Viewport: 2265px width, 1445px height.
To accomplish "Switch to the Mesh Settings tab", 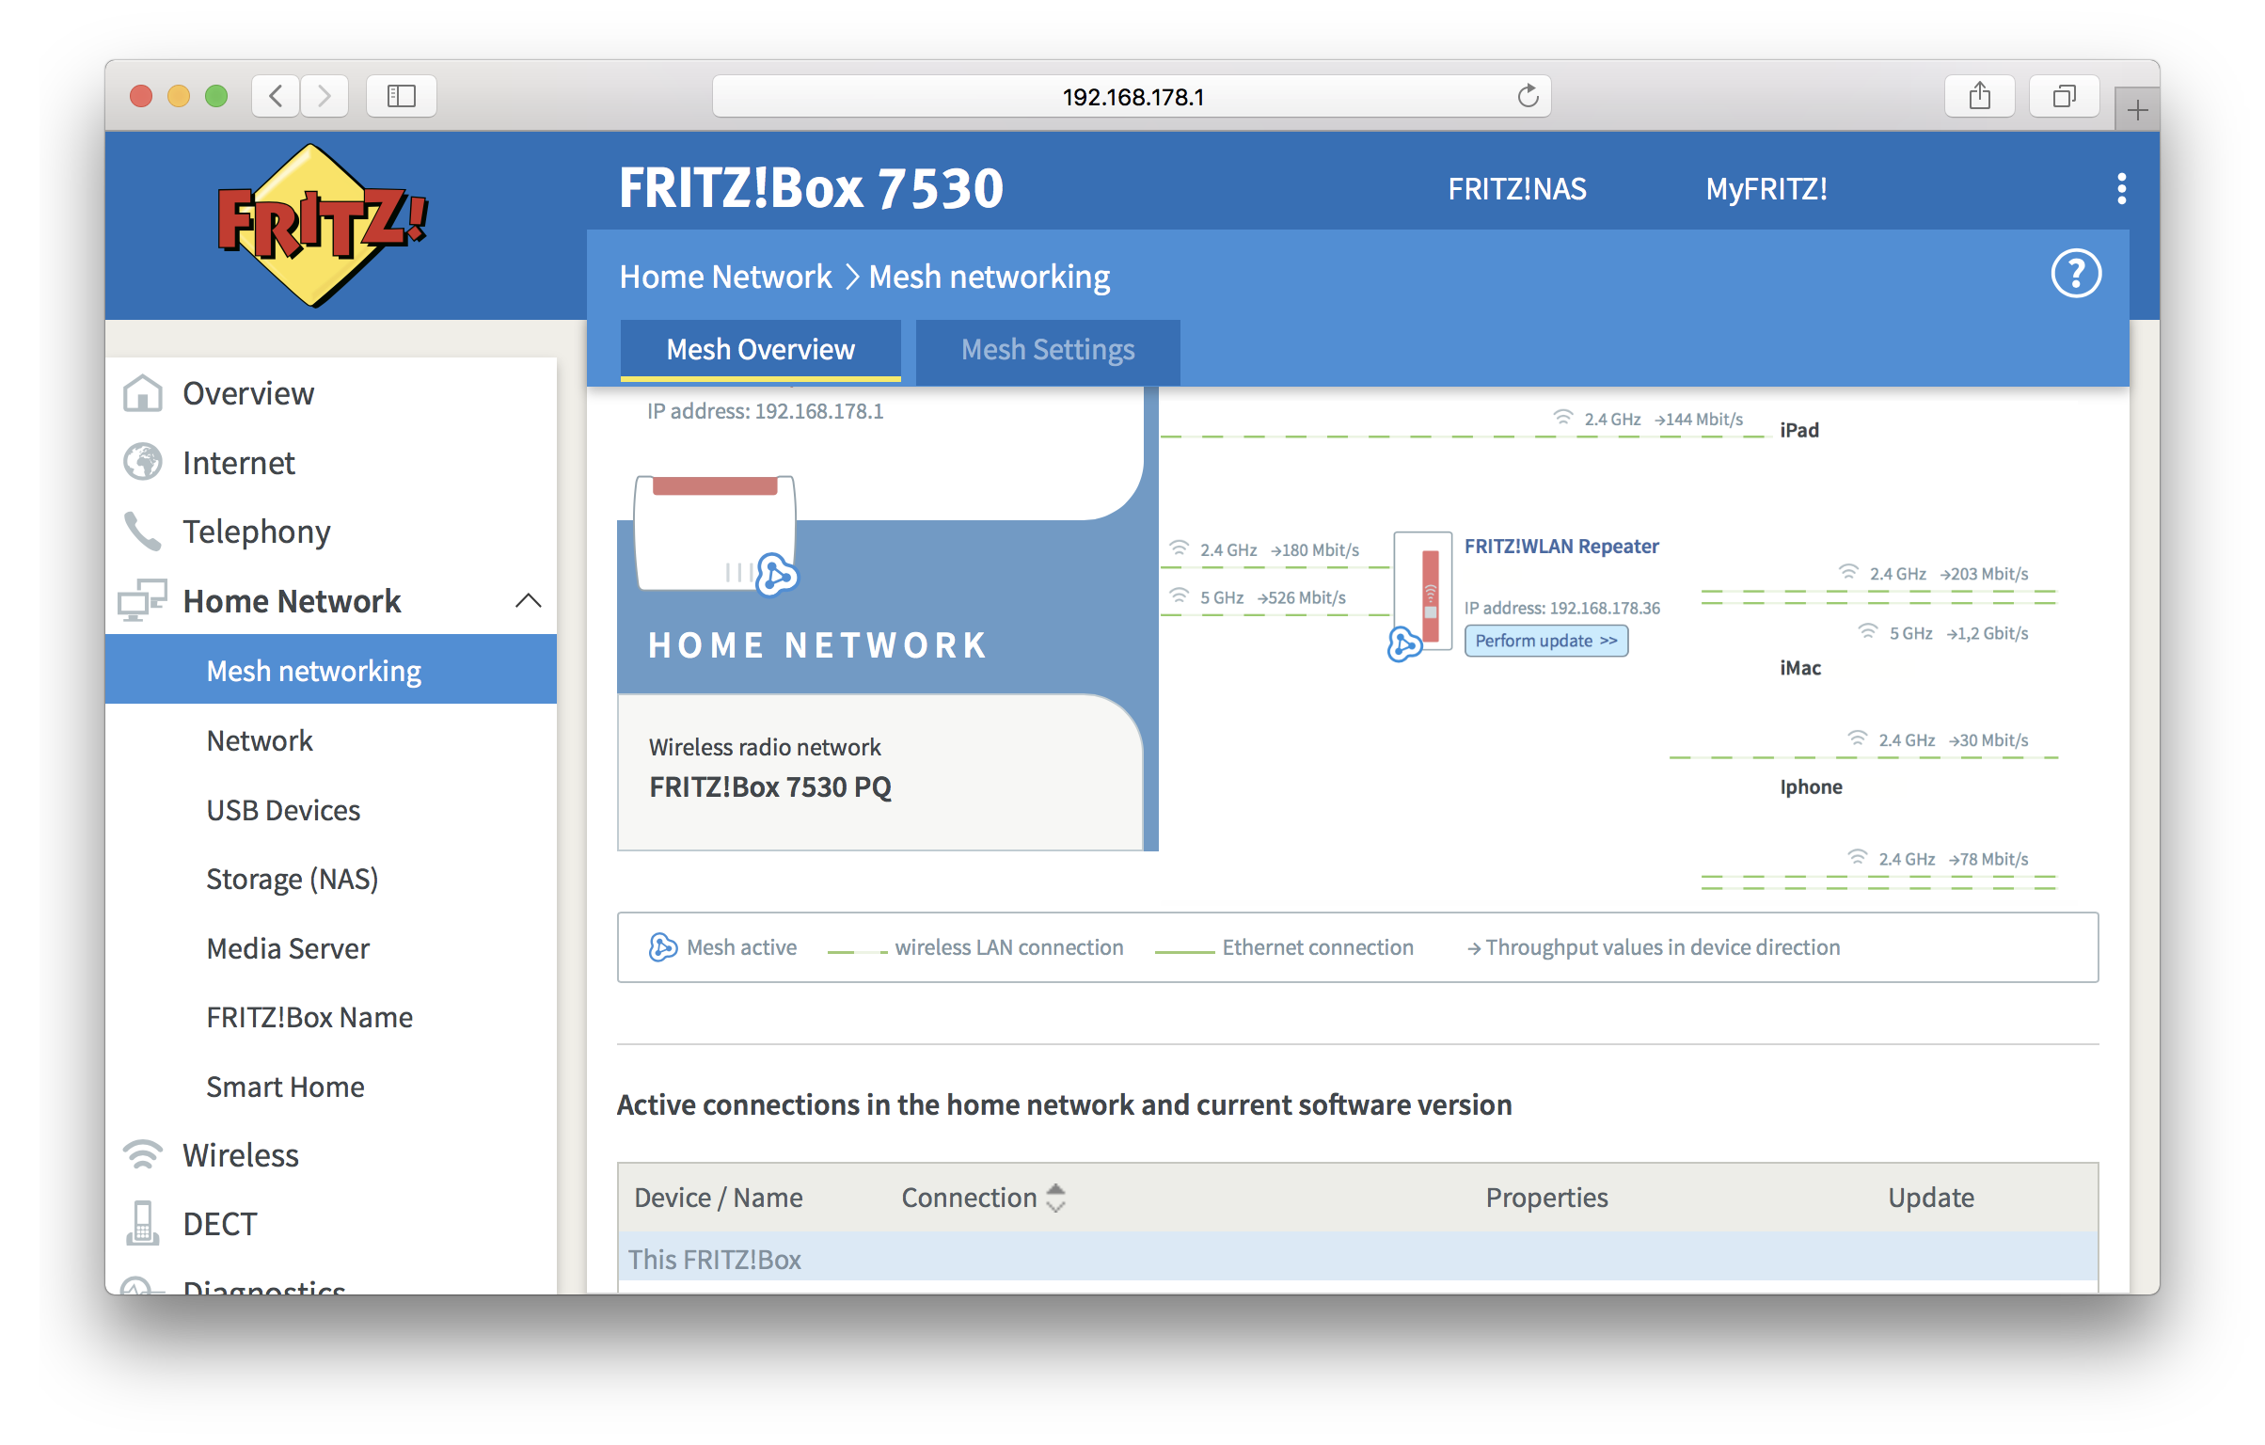I will click(1048, 348).
